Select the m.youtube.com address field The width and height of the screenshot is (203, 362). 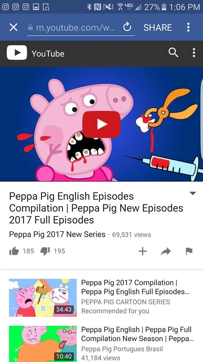tap(81, 28)
